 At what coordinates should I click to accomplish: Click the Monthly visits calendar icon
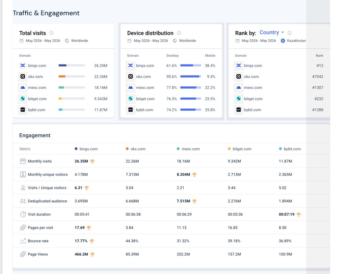click(x=23, y=161)
